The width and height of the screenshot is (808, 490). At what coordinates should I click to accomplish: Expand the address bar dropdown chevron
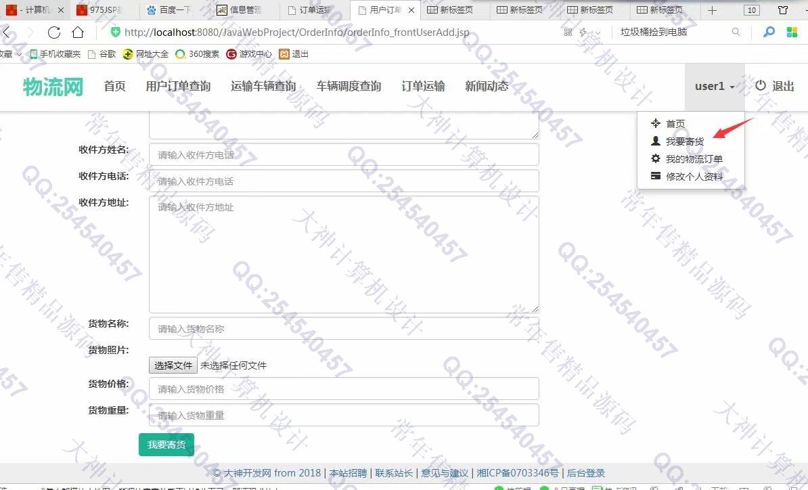598,32
